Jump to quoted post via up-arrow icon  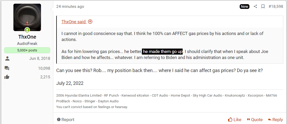(x=90, y=22)
